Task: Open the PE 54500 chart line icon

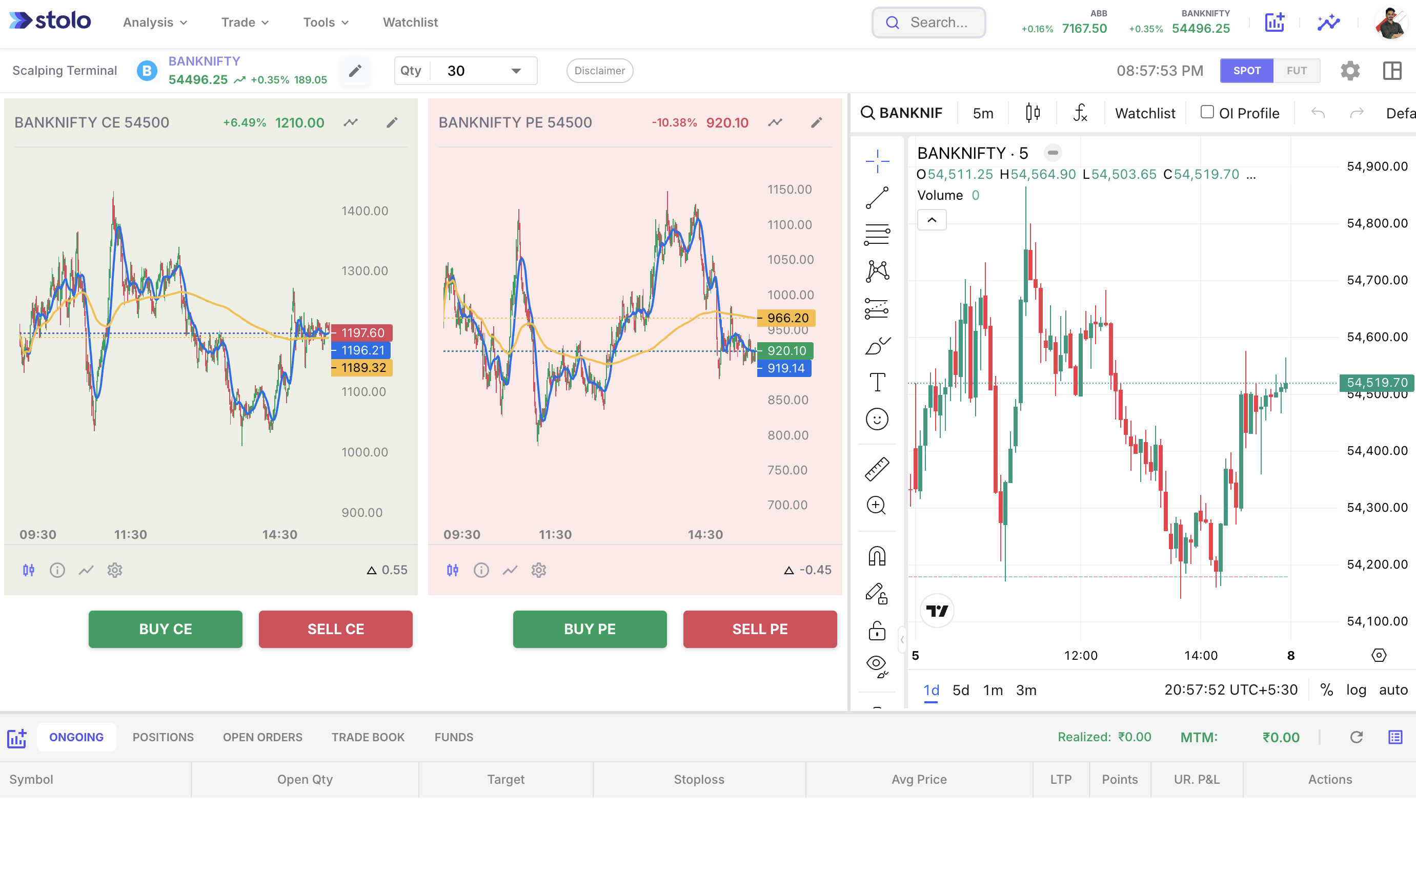Action: (775, 122)
